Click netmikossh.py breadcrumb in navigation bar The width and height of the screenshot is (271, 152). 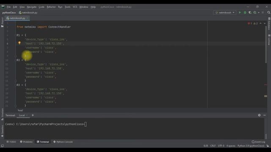pos(28,13)
